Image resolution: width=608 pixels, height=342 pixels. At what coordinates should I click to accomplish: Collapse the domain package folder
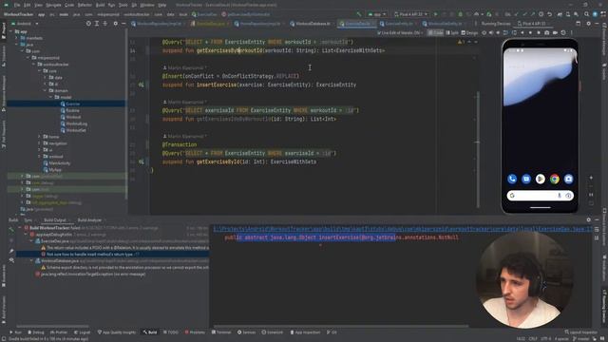pyautogui.click(x=45, y=90)
